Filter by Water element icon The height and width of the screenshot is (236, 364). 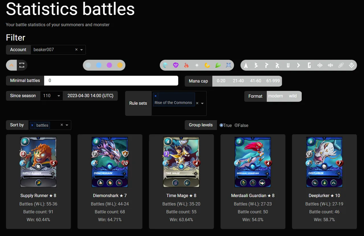(x=165, y=65)
